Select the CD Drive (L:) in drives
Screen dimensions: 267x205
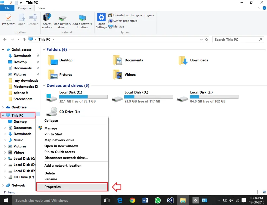(63, 111)
